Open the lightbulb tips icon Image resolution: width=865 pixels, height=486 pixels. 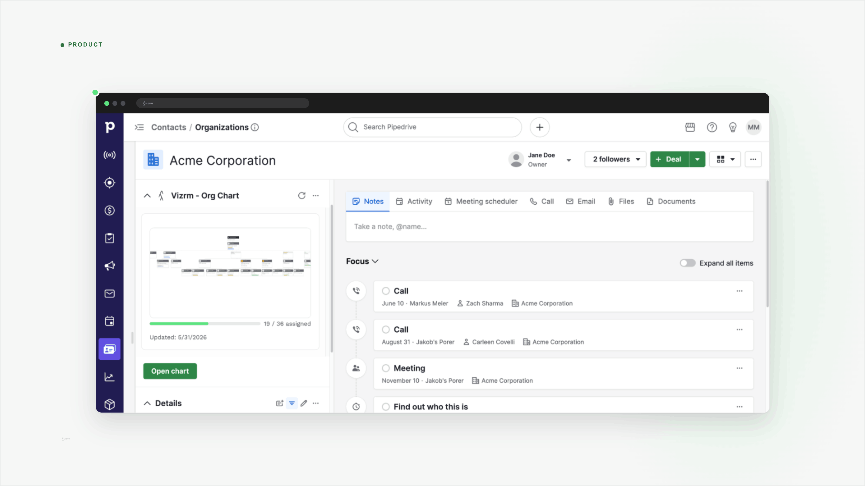pyautogui.click(x=733, y=127)
